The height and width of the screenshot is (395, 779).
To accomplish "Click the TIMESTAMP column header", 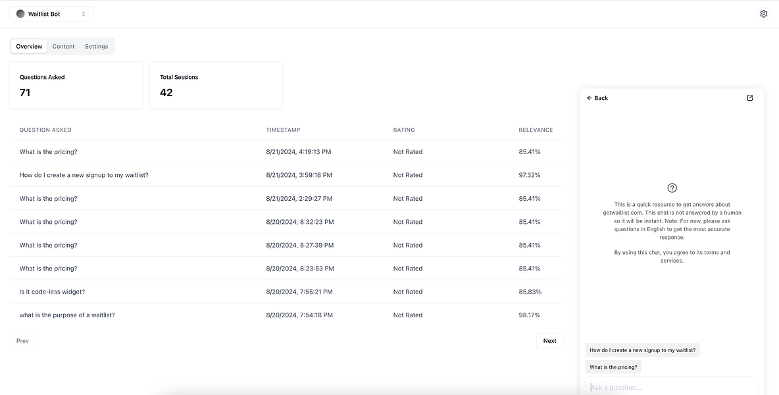I will coord(283,130).
